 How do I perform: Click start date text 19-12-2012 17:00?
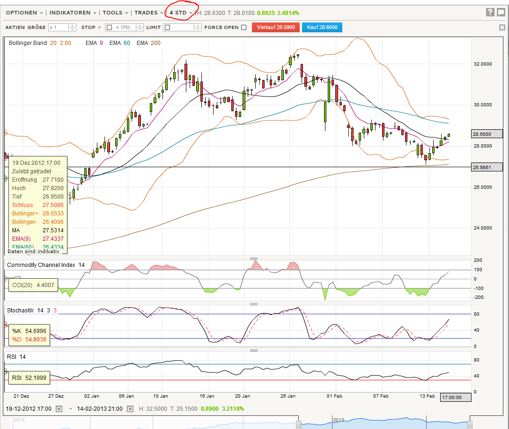(29, 408)
